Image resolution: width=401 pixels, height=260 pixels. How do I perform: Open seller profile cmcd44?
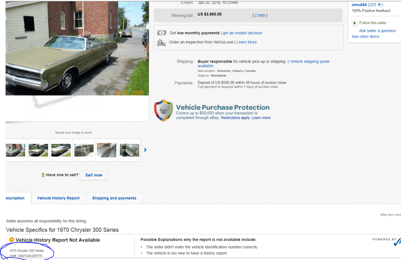tap(359, 5)
